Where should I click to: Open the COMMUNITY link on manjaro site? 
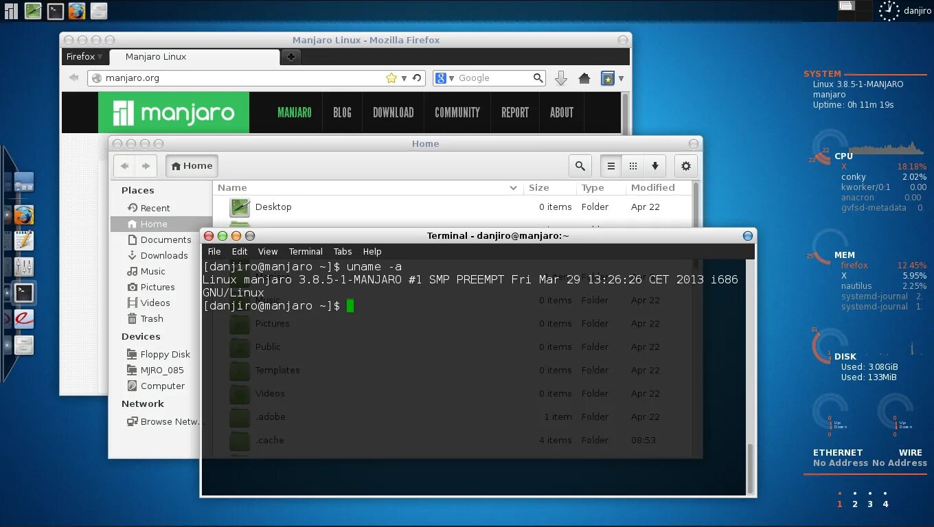pyautogui.click(x=457, y=113)
